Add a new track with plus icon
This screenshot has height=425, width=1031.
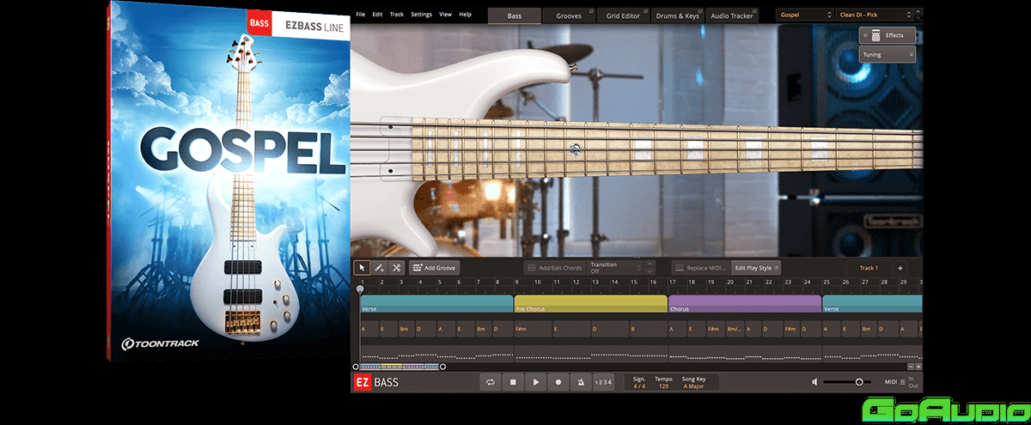click(900, 268)
